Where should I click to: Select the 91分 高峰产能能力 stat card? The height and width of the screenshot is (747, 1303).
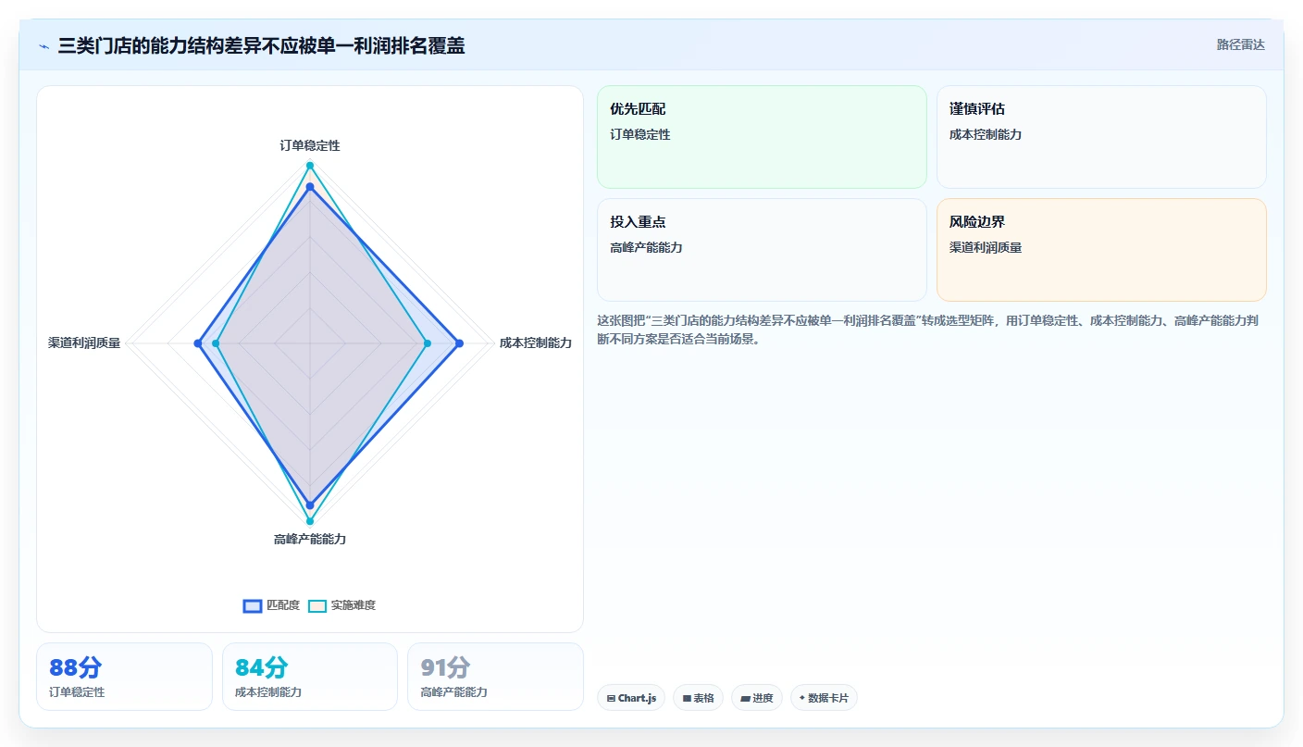[x=495, y=677]
